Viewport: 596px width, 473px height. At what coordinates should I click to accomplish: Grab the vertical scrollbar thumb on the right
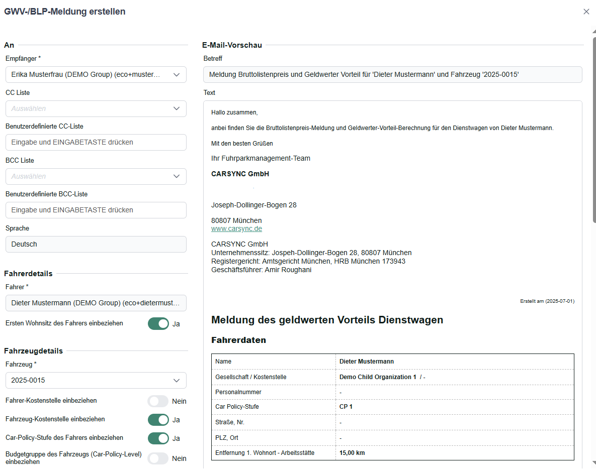[x=594, y=129]
